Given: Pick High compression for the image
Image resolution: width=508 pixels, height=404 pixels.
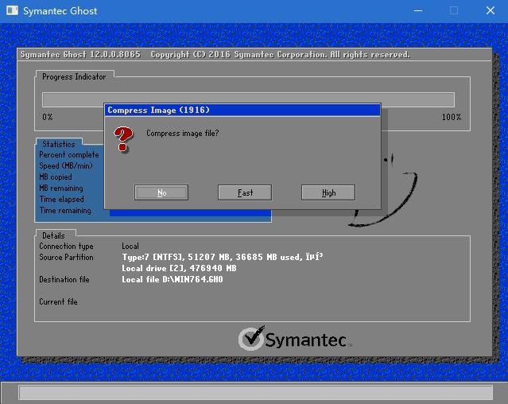Looking at the screenshot, I should 328,192.
